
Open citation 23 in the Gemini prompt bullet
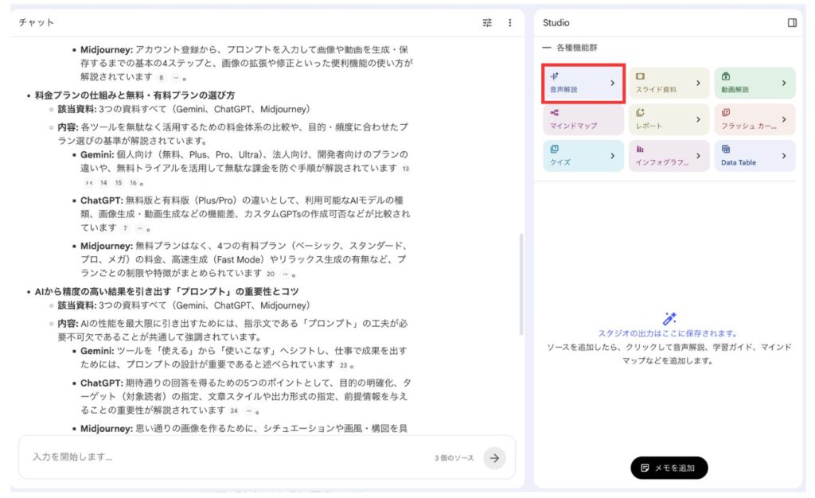(x=343, y=365)
